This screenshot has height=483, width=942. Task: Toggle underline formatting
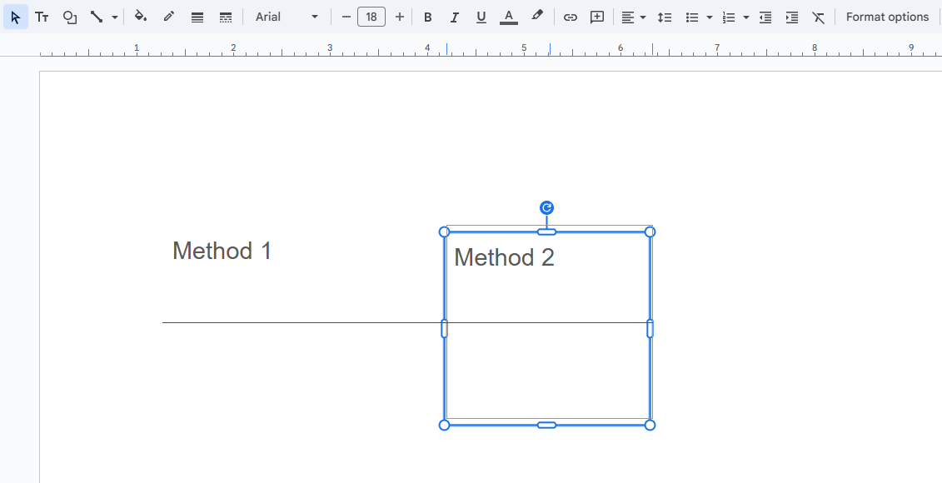point(481,17)
